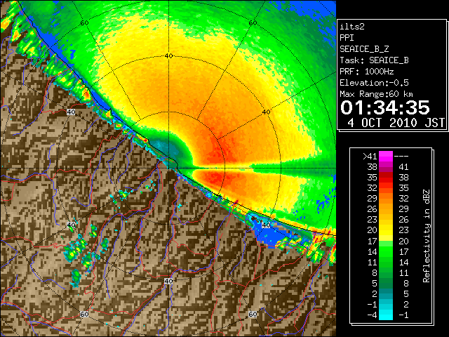Click the 'PRF: 1000Hz' text

[x=367, y=72]
